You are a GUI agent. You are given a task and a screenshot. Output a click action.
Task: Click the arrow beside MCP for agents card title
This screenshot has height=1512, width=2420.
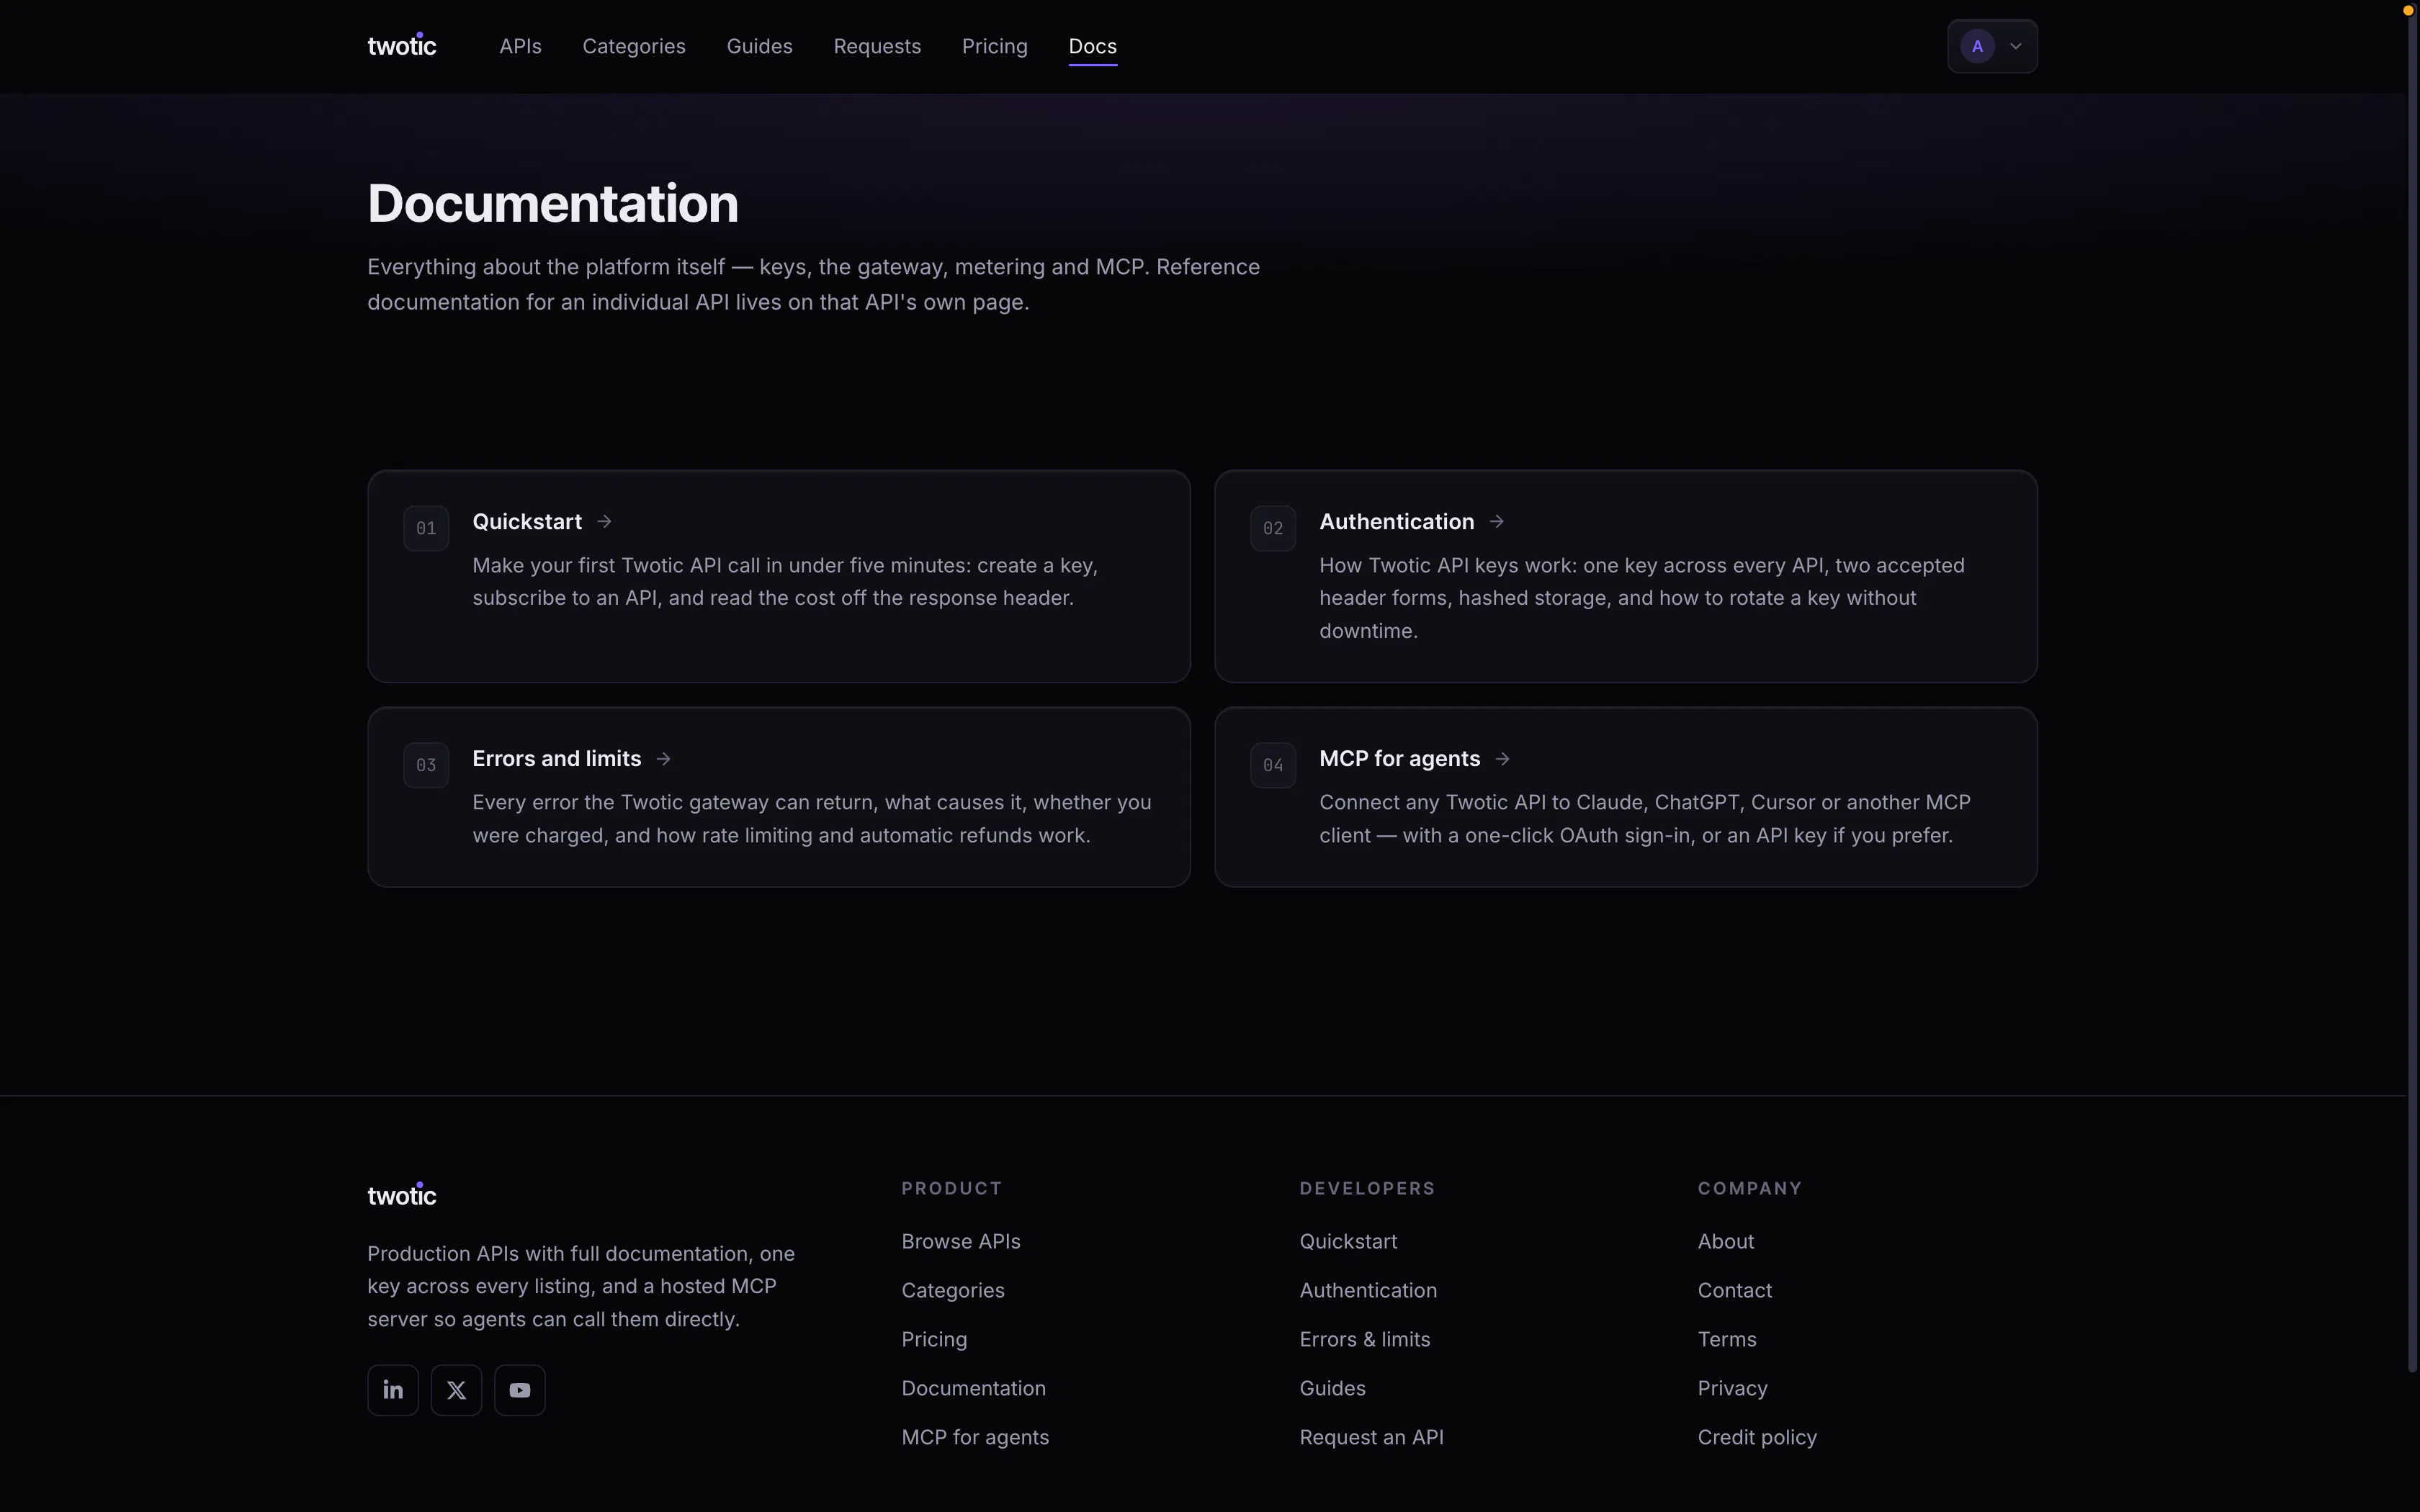(x=1503, y=759)
